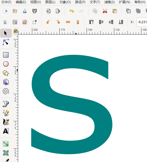The height and width of the screenshot is (162, 147).
Task: Open the 路径(P) menu
Action: click(80, 2)
